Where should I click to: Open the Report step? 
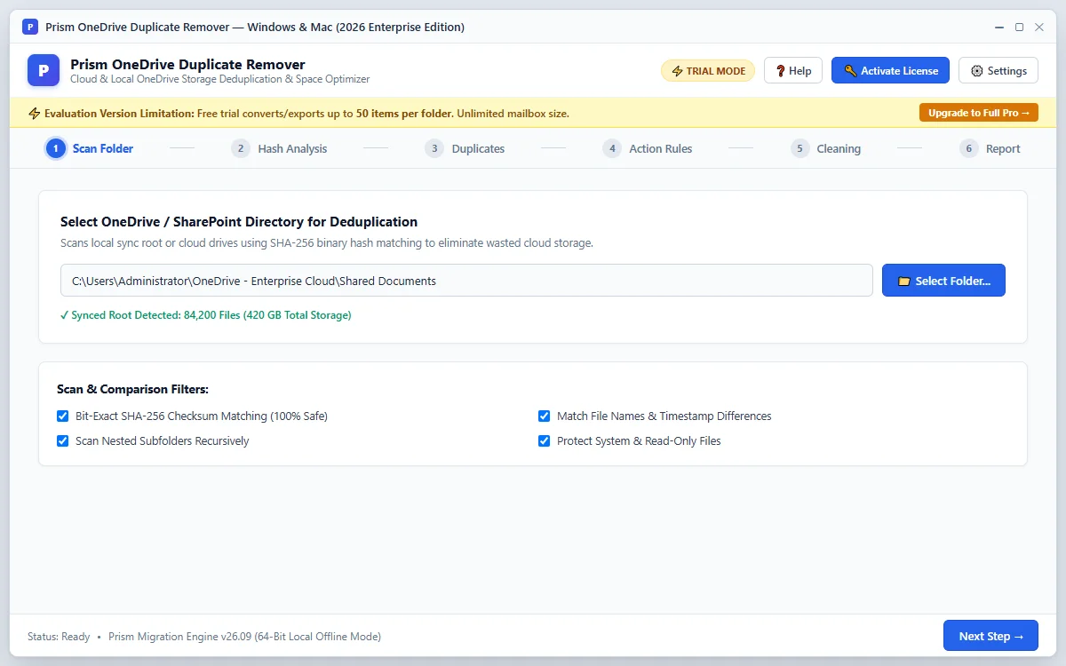(x=990, y=148)
